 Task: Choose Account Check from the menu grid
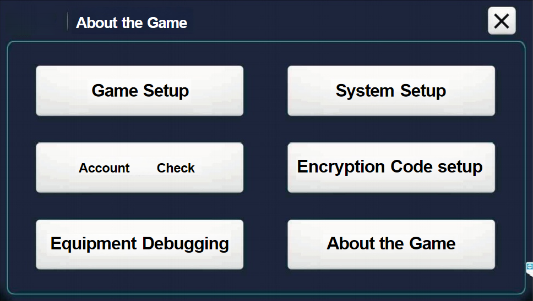140,168
